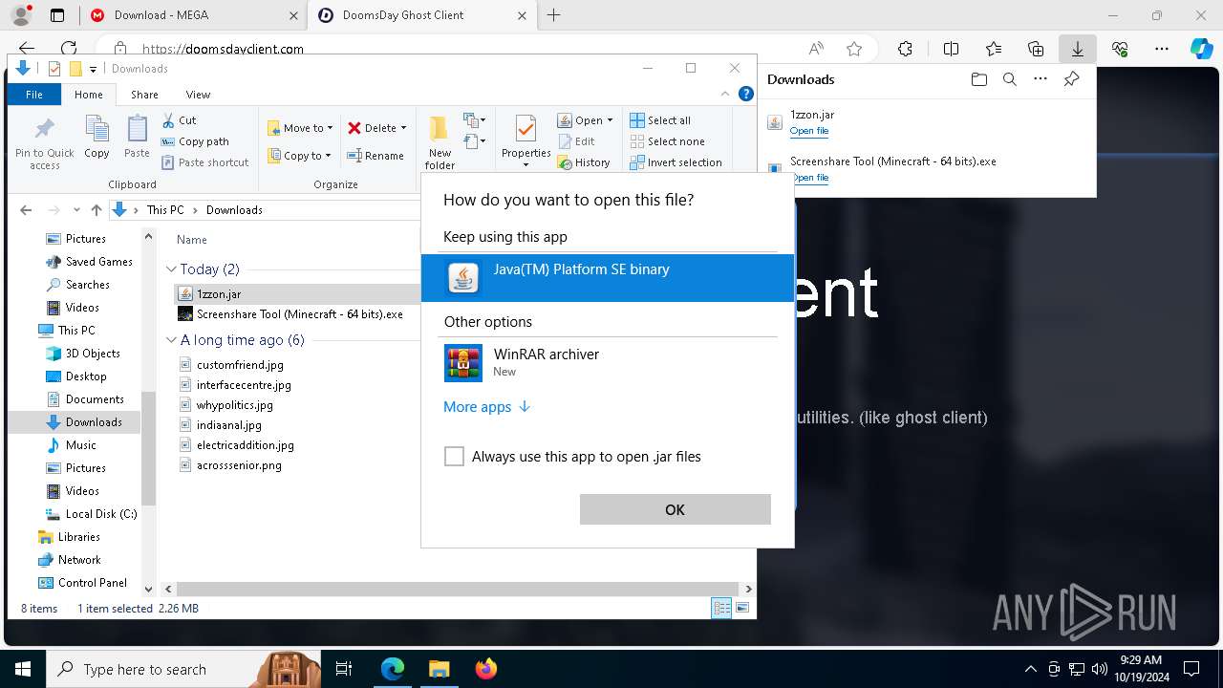Click Select all in ribbon
This screenshot has width=1223, height=688.
point(660,120)
